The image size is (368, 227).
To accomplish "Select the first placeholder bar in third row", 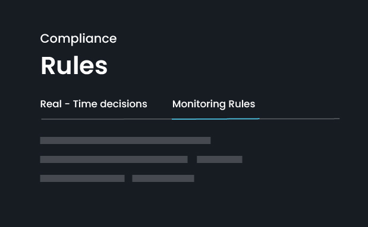I will pos(83,178).
